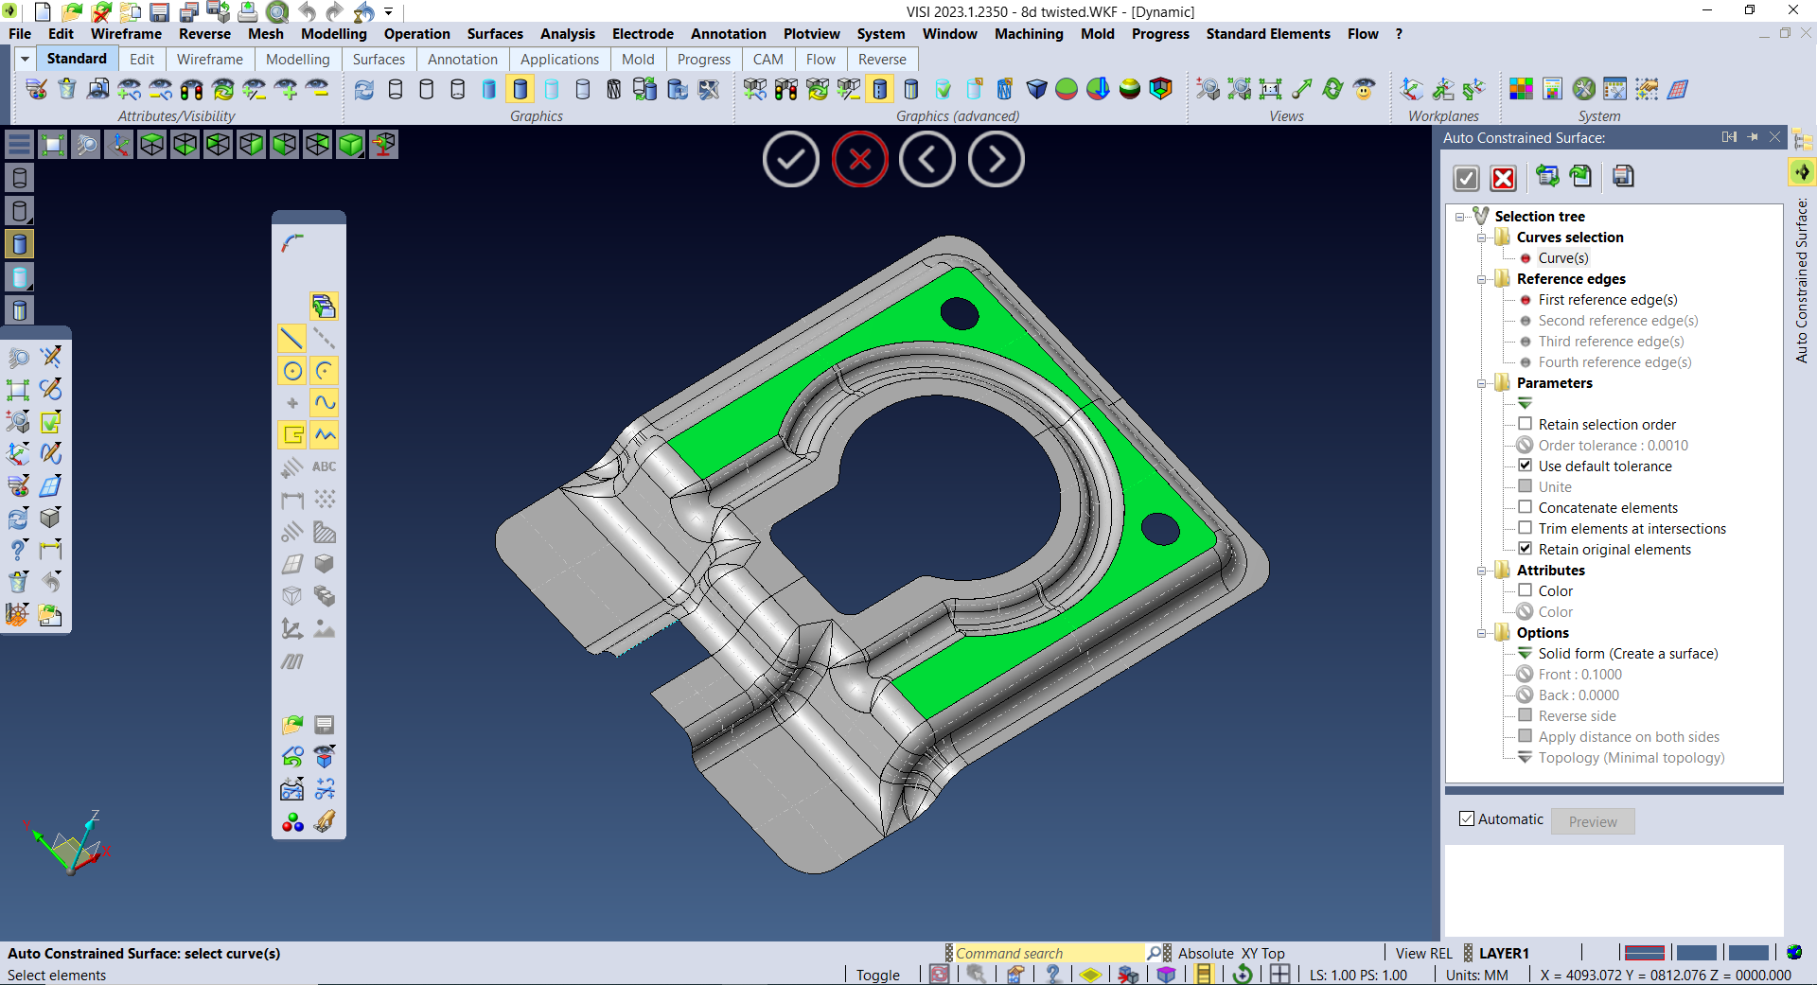This screenshot has width=1817, height=985.
Task: Click the Undo arrow in title bar
Action: pyautogui.click(x=308, y=12)
